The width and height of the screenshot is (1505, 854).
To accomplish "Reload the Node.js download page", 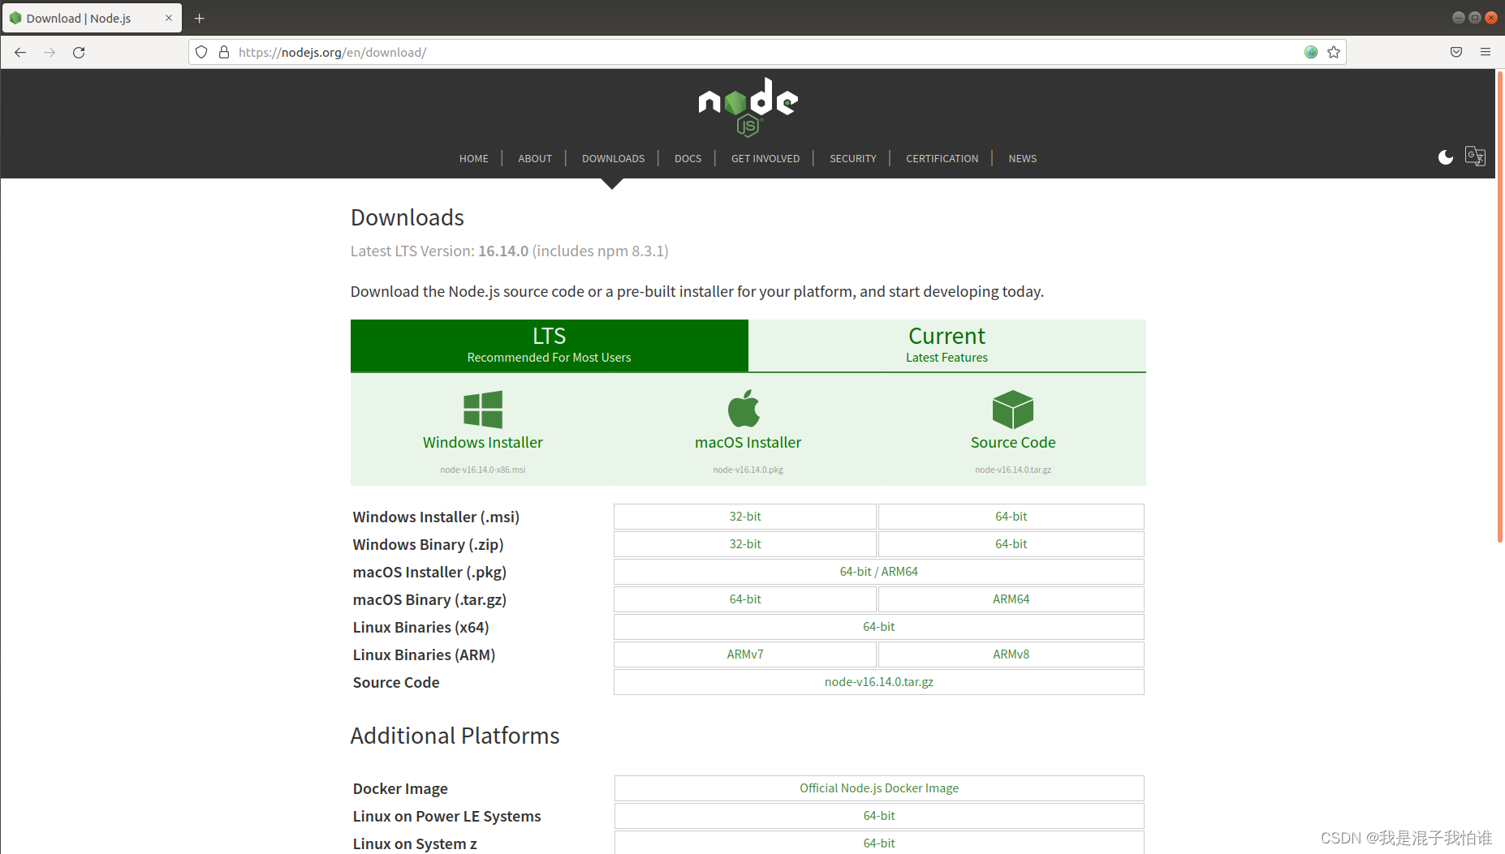I will (x=79, y=52).
